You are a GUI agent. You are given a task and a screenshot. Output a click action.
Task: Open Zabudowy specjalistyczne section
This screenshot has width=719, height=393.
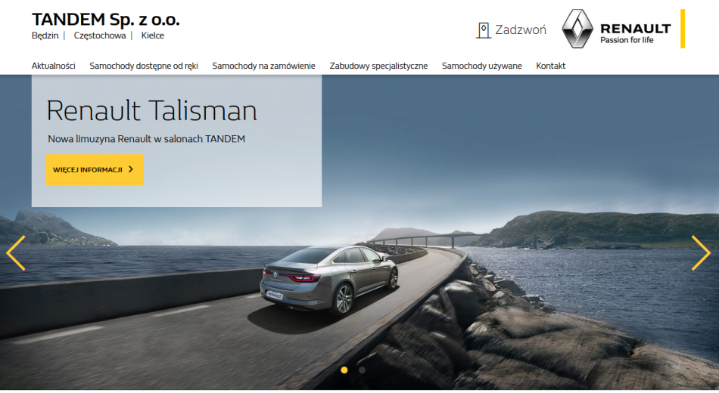coord(378,66)
